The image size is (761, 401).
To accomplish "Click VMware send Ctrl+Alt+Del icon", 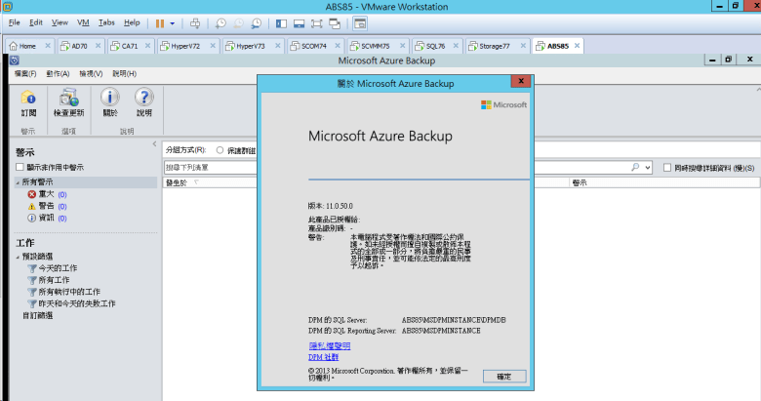I will coord(195,21).
